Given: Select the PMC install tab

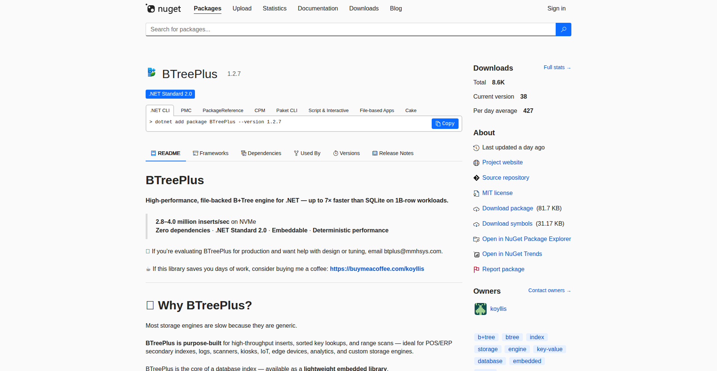Looking at the screenshot, I should 186,111.
